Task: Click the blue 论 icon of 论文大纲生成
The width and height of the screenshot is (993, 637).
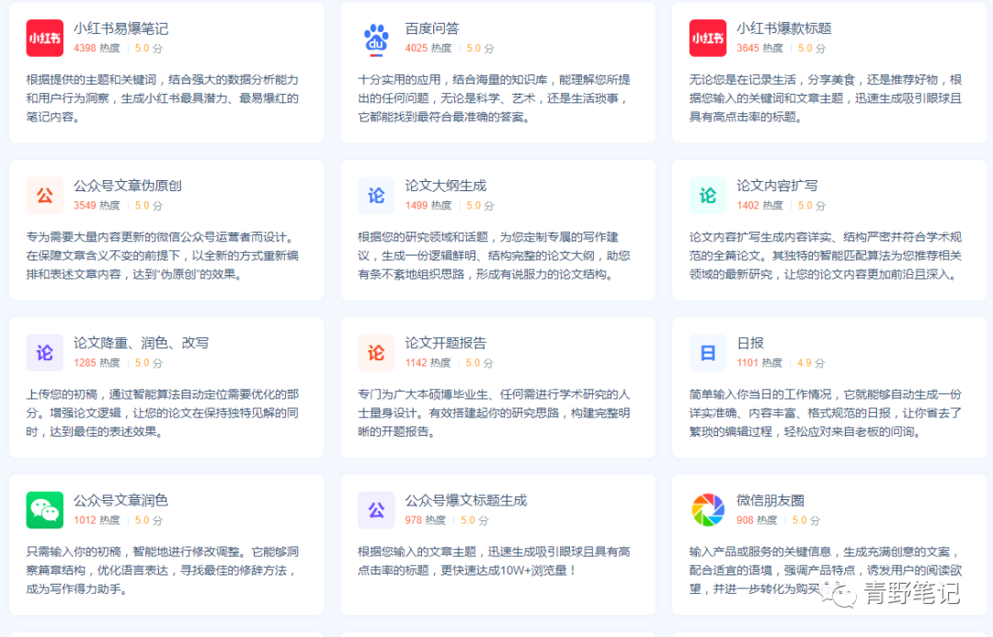Action: click(x=376, y=196)
